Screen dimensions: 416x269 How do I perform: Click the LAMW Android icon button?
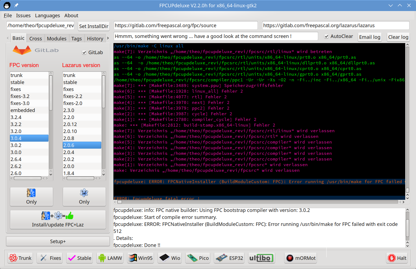(110, 258)
